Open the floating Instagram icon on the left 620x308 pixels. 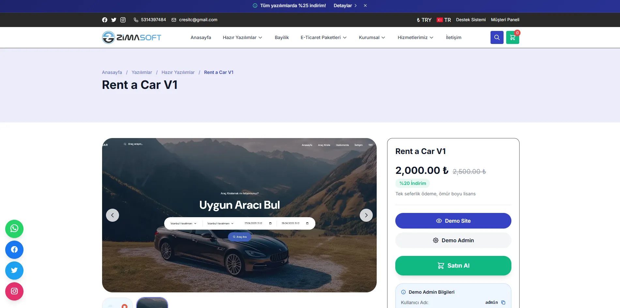point(14,291)
